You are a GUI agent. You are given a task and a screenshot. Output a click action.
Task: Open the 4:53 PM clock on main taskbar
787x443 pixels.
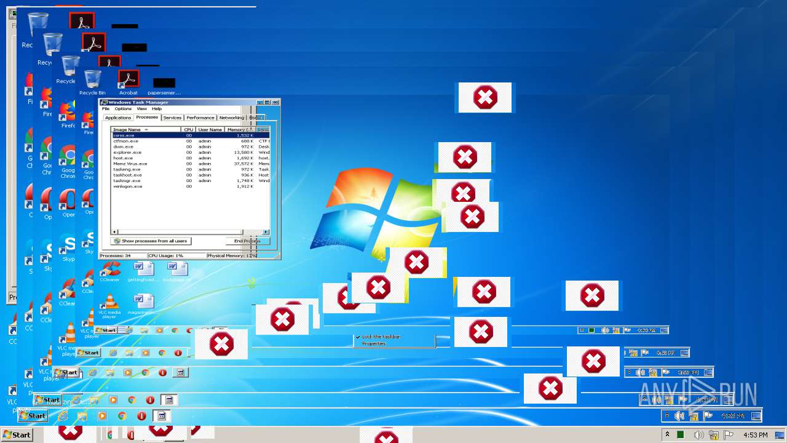pyautogui.click(x=755, y=435)
